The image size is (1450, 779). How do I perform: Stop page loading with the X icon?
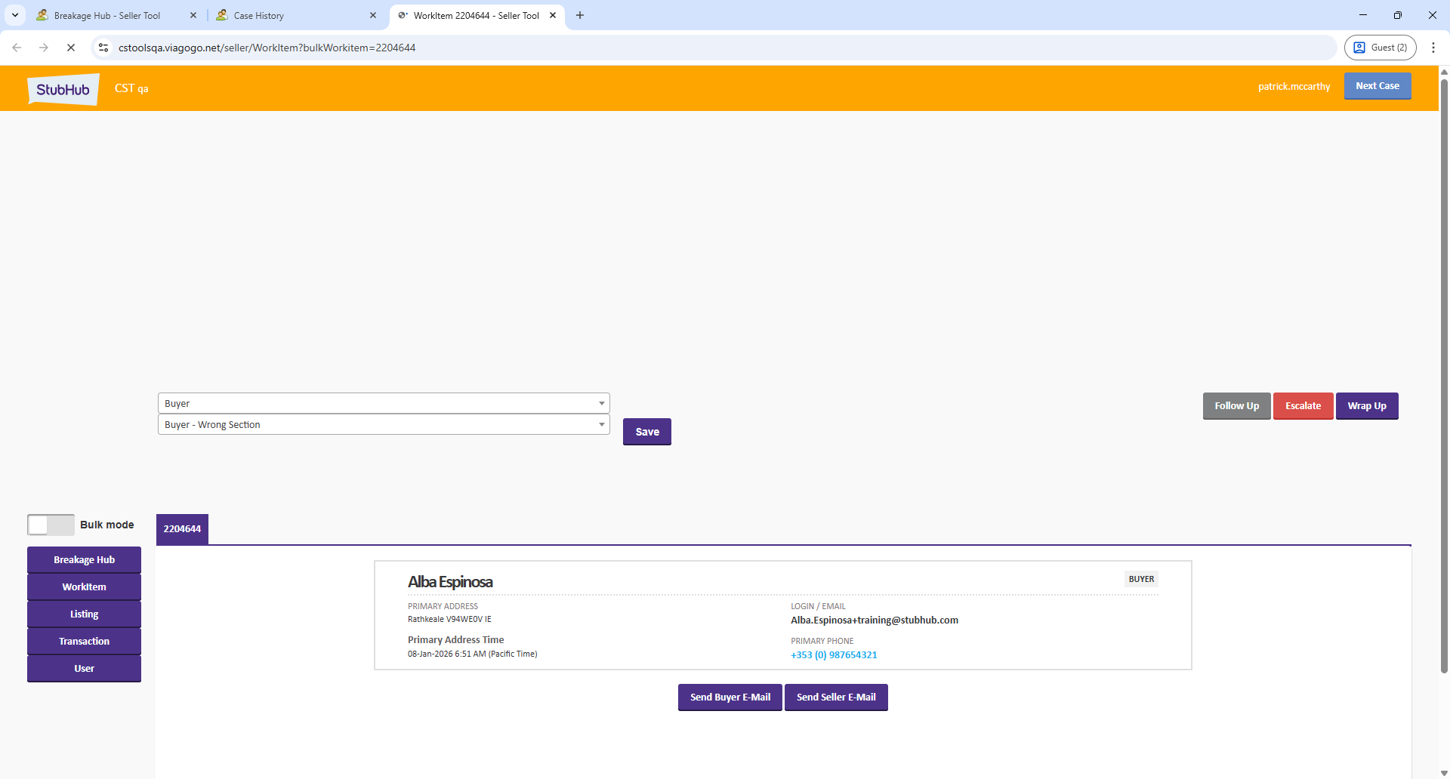(71, 48)
